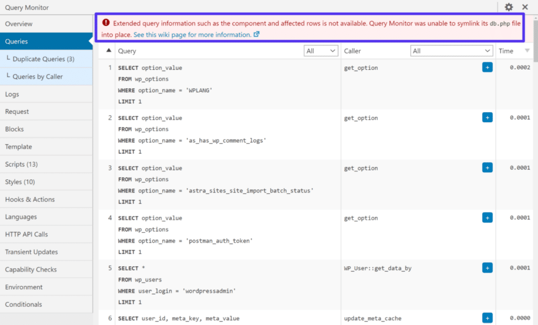Image resolution: width=538 pixels, height=325 pixels.
Task: Open the Query Monitor settings gear
Action: (508, 7)
